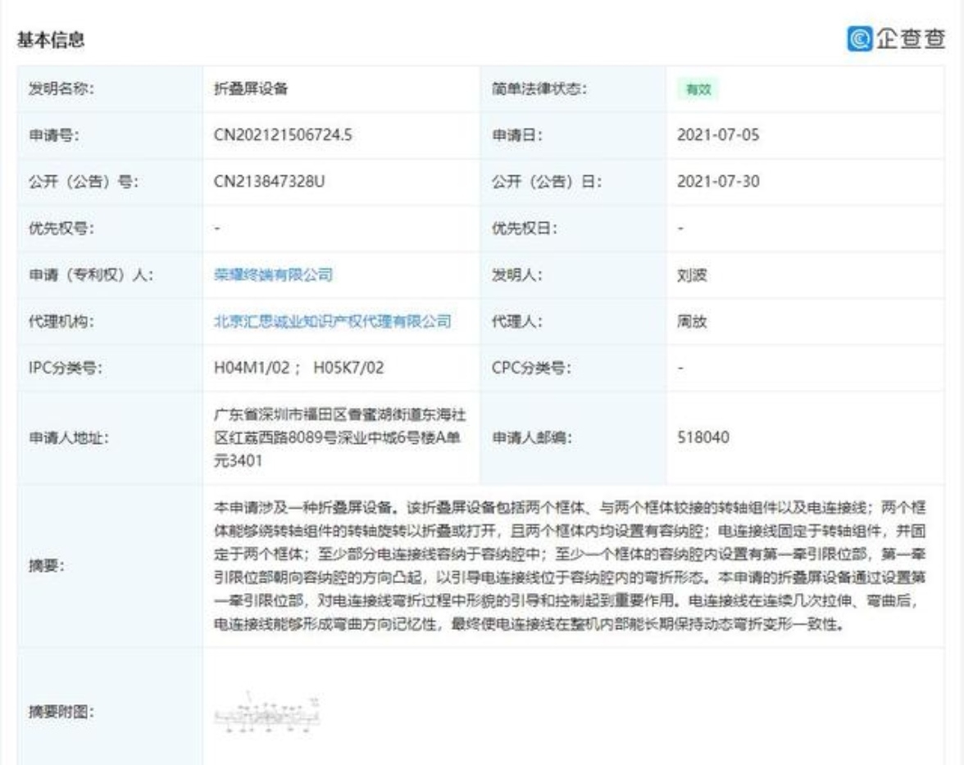Click the 简单法律状态 label

[539, 88]
